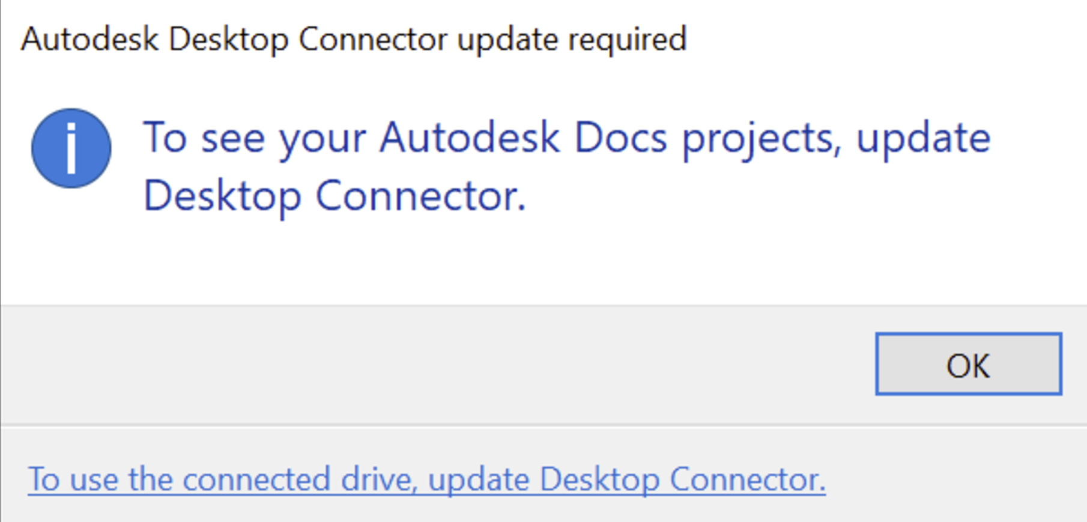Click the white 'i' inside the info circle
1087x522 pixels.
point(71,148)
